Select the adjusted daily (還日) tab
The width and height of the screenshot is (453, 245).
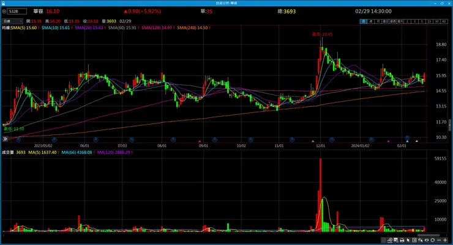pyautogui.click(x=386, y=21)
